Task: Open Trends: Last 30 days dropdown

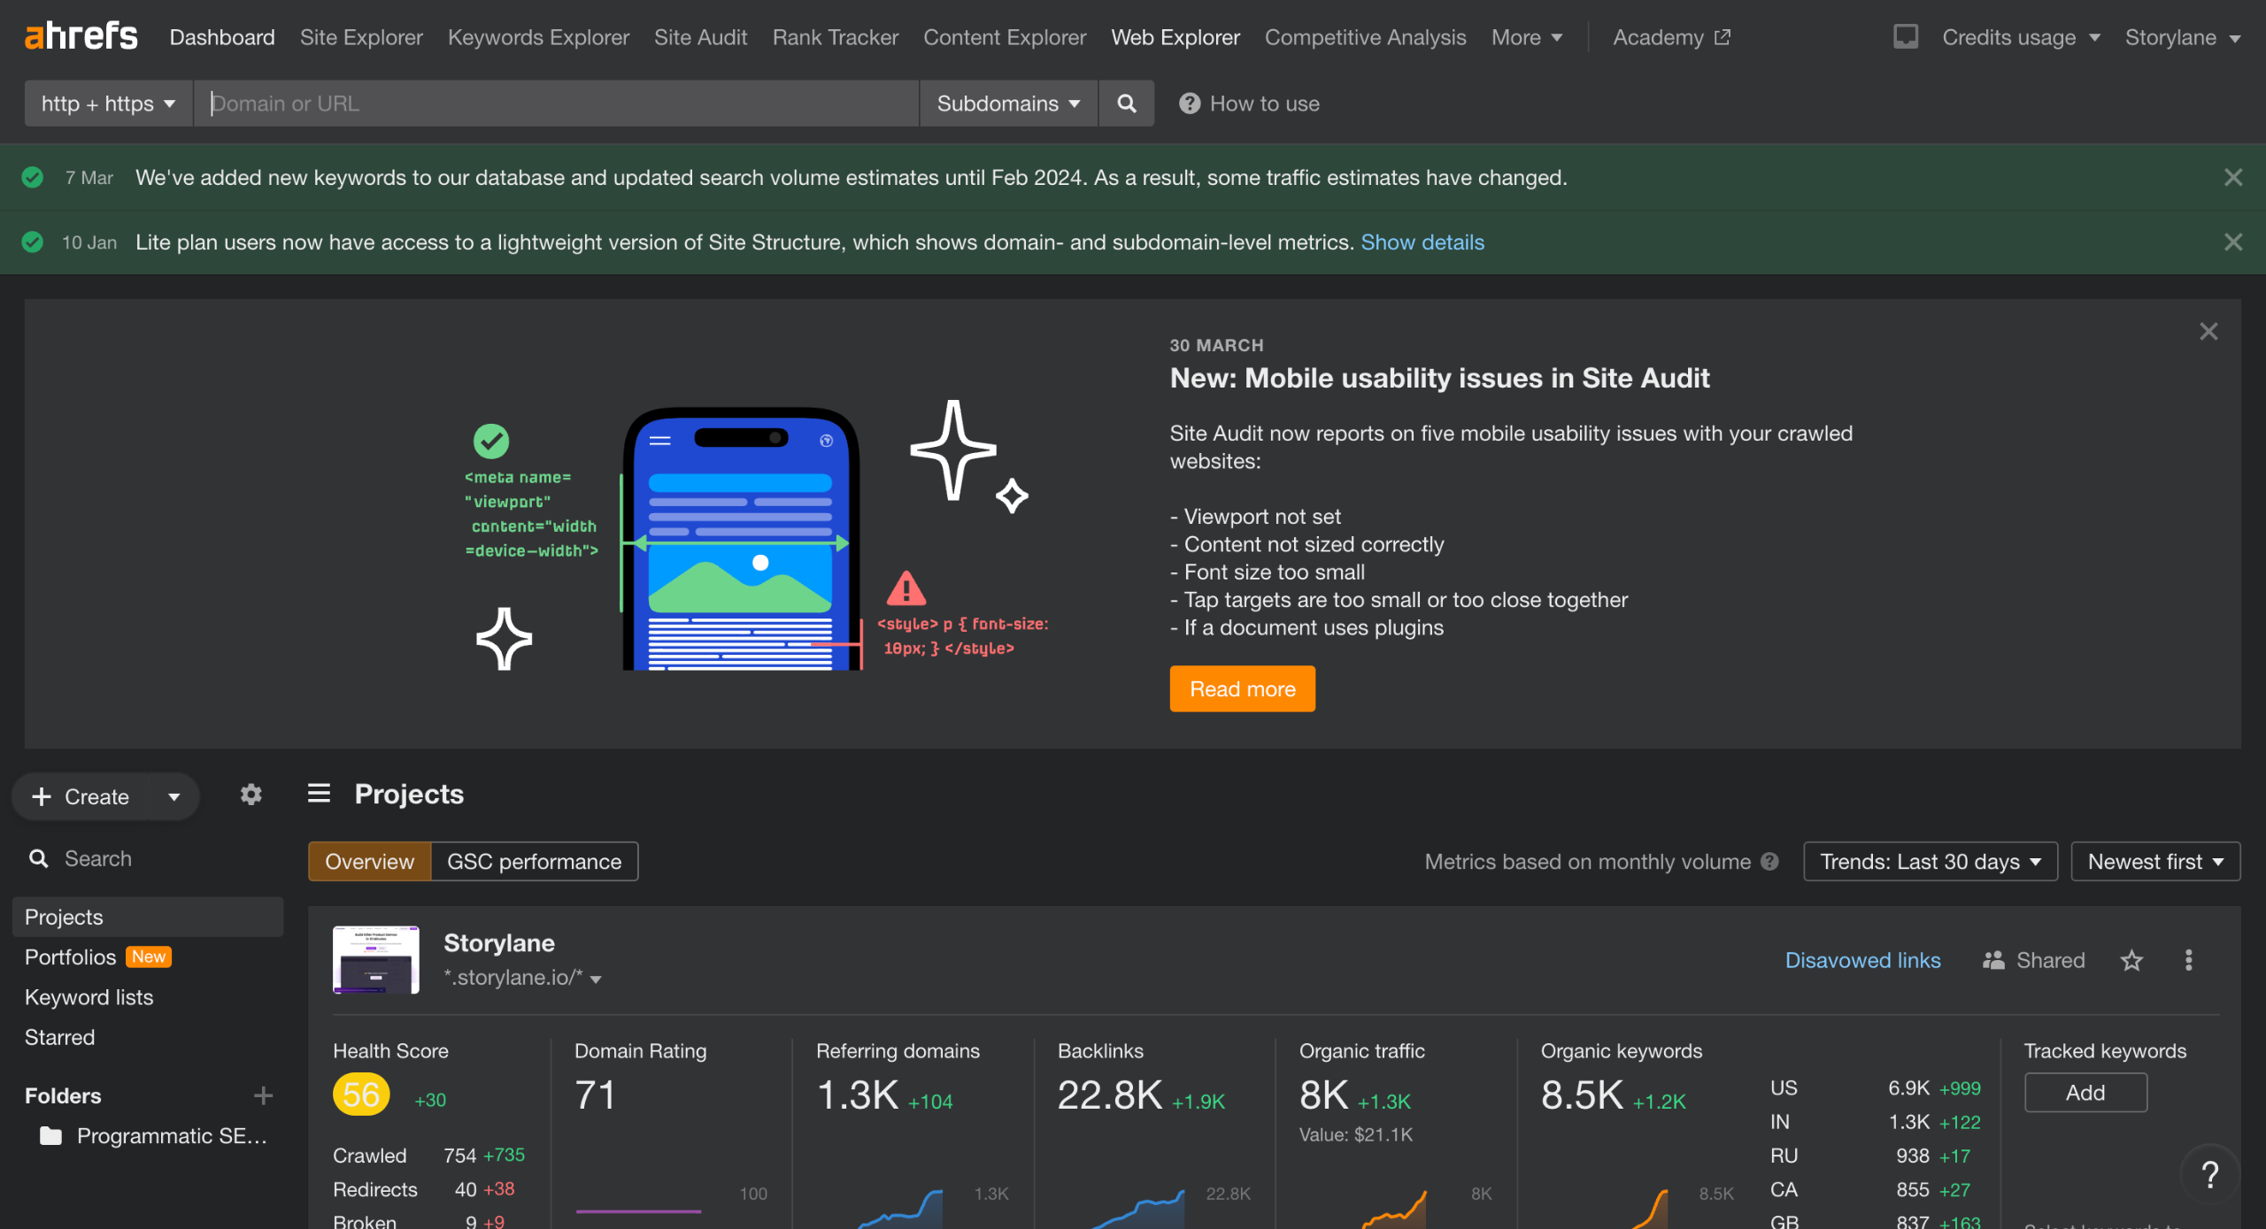Action: 1931,862
